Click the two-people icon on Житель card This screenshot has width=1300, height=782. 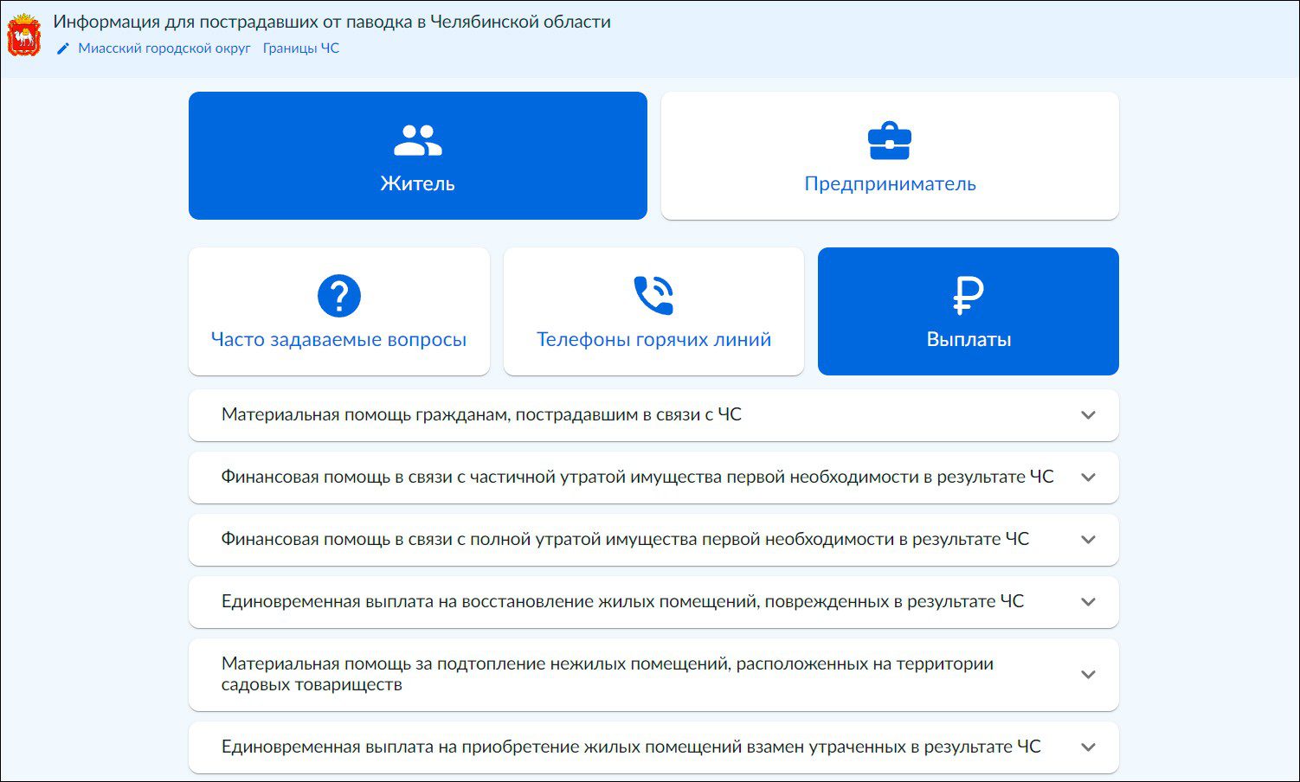coord(418,140)
